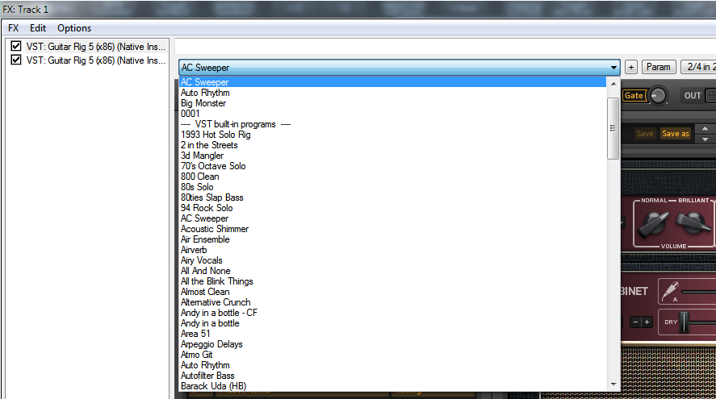The width and height of the screenshot is (716, 399).
Task: Click preset down arrow next to Save as
Action: 705,139
